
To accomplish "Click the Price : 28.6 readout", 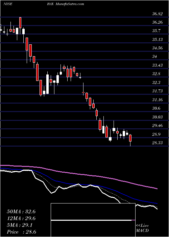I will click(x=21, y=232).
